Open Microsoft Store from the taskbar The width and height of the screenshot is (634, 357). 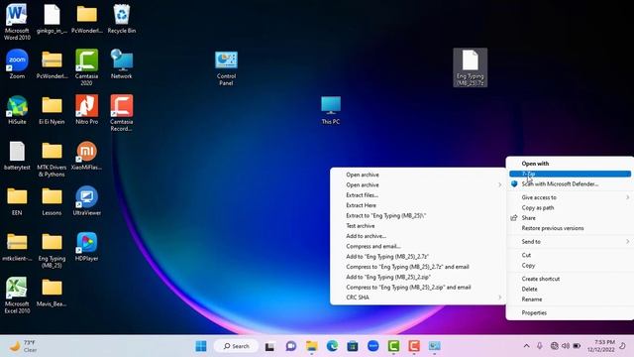coord(353,346)
